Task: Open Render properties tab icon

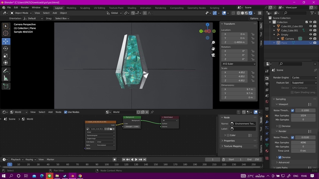Action: [267, 78]
